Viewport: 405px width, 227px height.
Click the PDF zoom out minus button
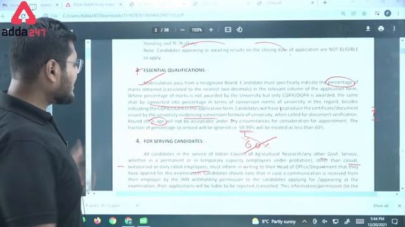click(x=182, y=30)
